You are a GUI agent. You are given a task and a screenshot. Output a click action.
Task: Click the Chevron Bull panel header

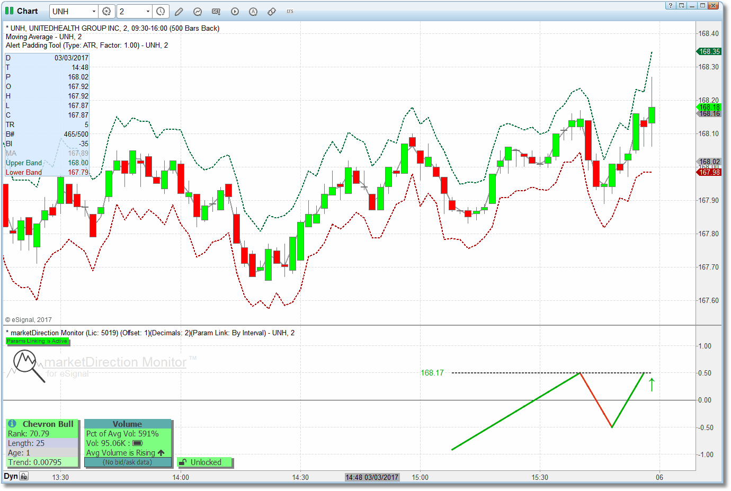coord(42,424)
